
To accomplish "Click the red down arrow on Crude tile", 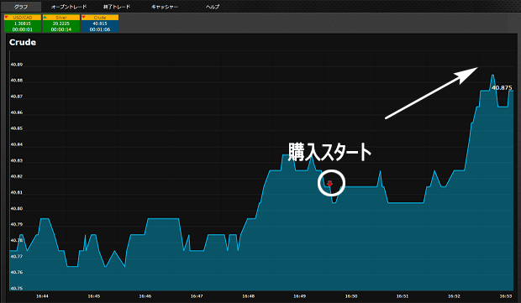I will (84, 18).
